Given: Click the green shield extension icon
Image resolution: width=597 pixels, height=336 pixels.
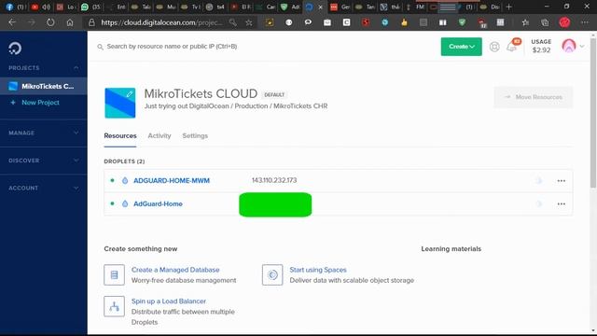Looking at the screenshot, I should pos(462,22).
